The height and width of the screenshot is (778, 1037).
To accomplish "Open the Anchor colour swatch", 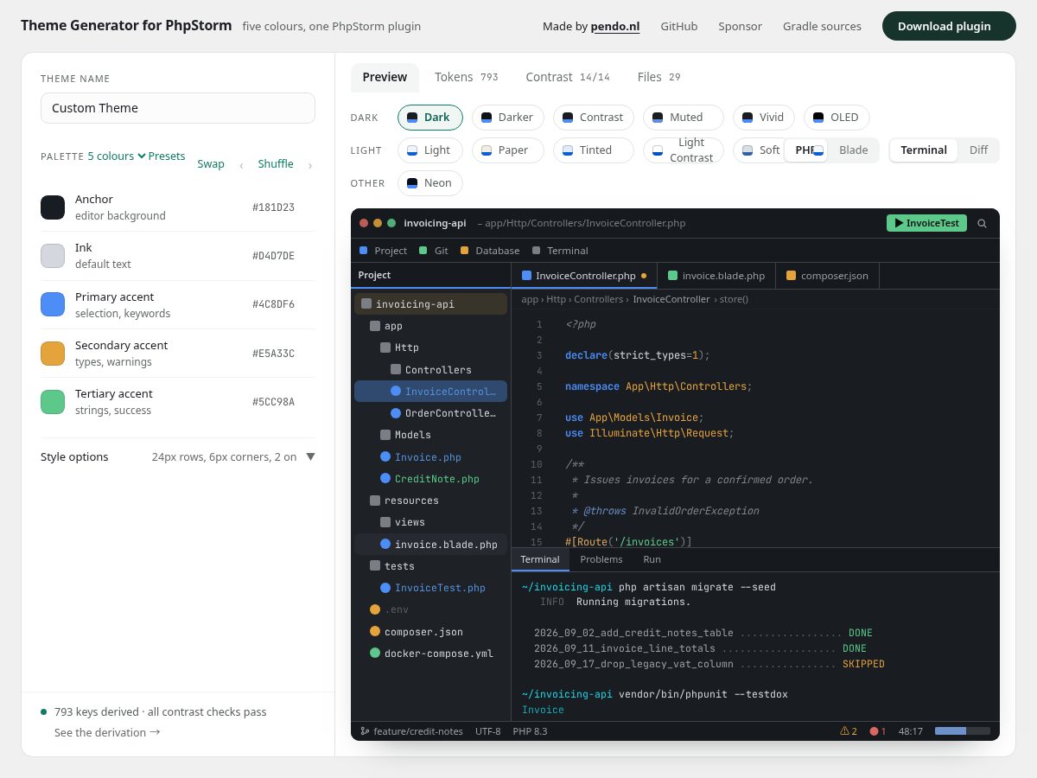I will pyautogui.click(x=53, y=207).
